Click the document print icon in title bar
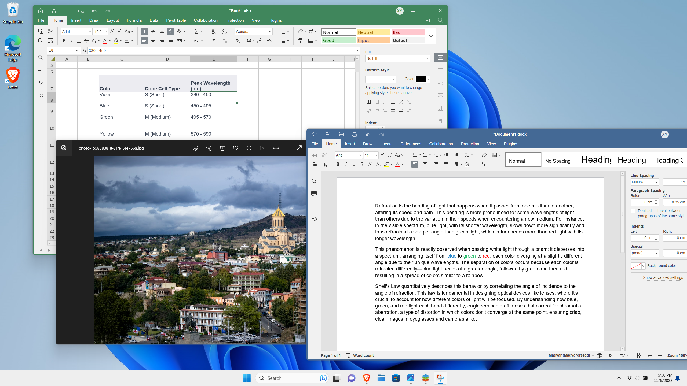Viewport: 687px width, 386px height. [x=341, y=134]
